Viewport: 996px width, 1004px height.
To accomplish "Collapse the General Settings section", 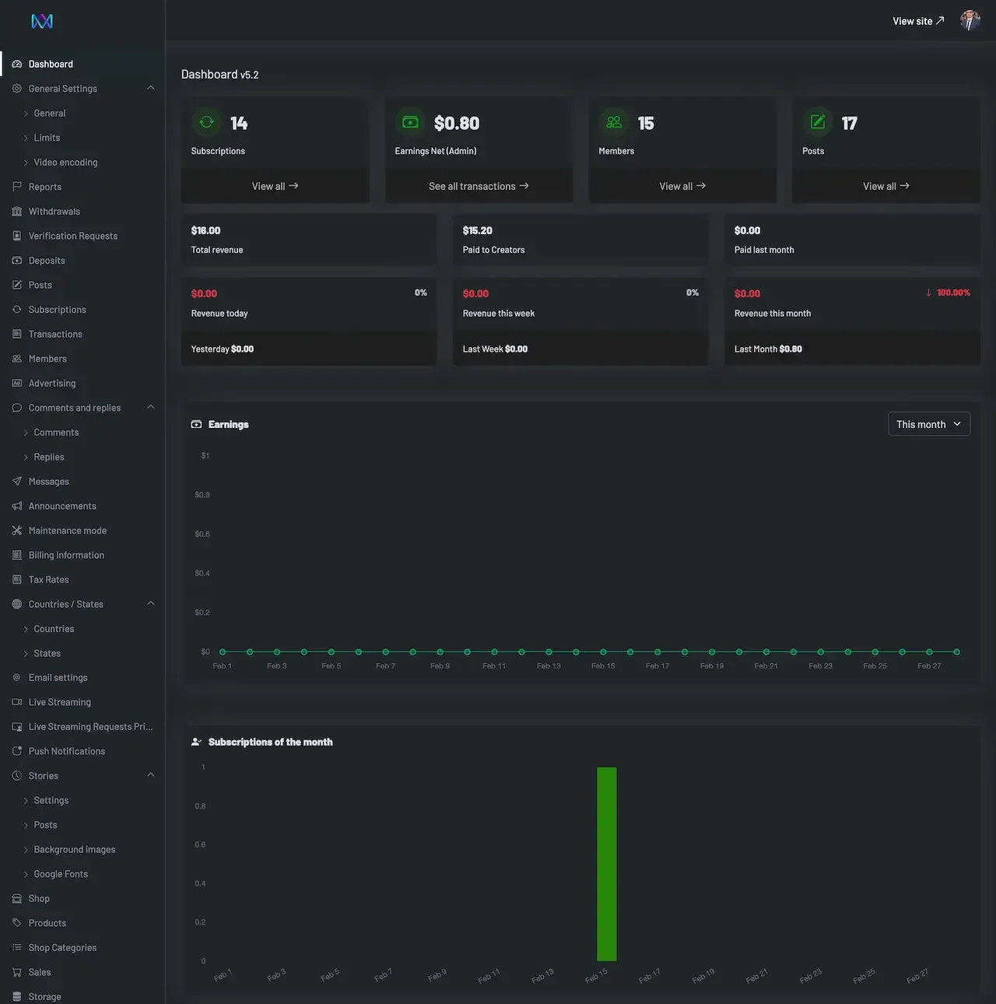I will [151, 88].
